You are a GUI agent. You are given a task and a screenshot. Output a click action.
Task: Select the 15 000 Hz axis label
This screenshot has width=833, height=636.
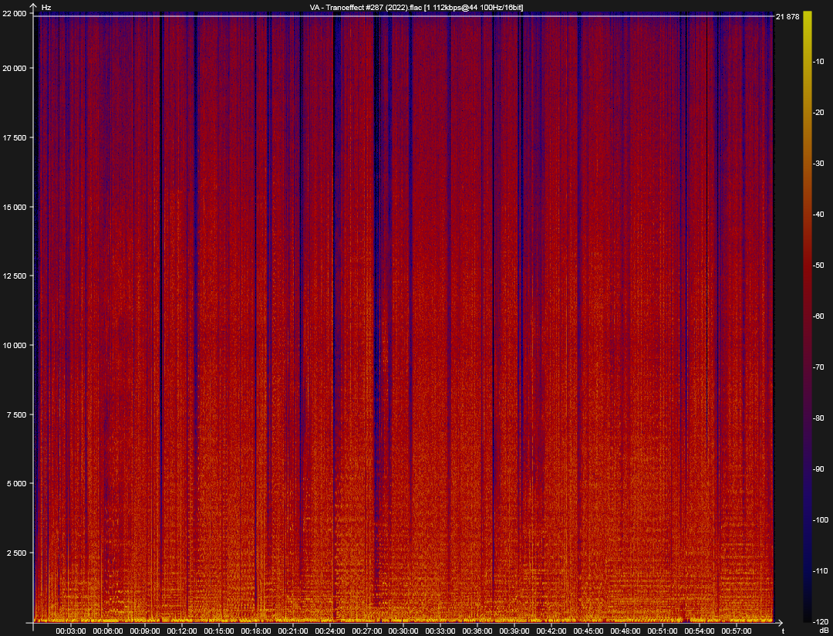tap(15, 207)
